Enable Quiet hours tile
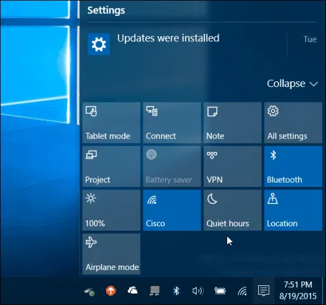Image resolution: width=326 pixels, height=305 pixels. pos(232,210)
